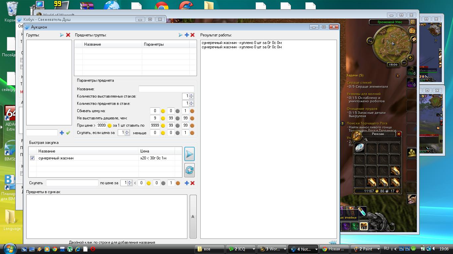Switch to Новая Chrome taskbar item

point(333,249)
